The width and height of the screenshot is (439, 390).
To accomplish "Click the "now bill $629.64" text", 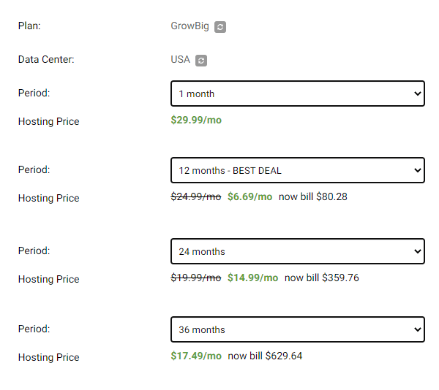I will (265, 356).
